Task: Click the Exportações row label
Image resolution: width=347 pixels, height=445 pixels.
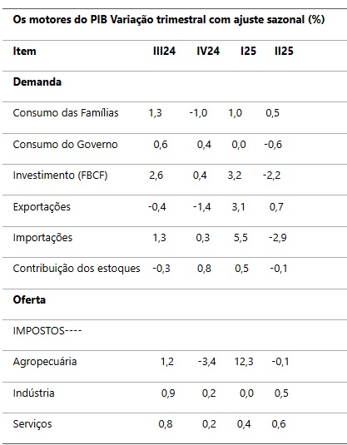Action: tap(42, 206)
